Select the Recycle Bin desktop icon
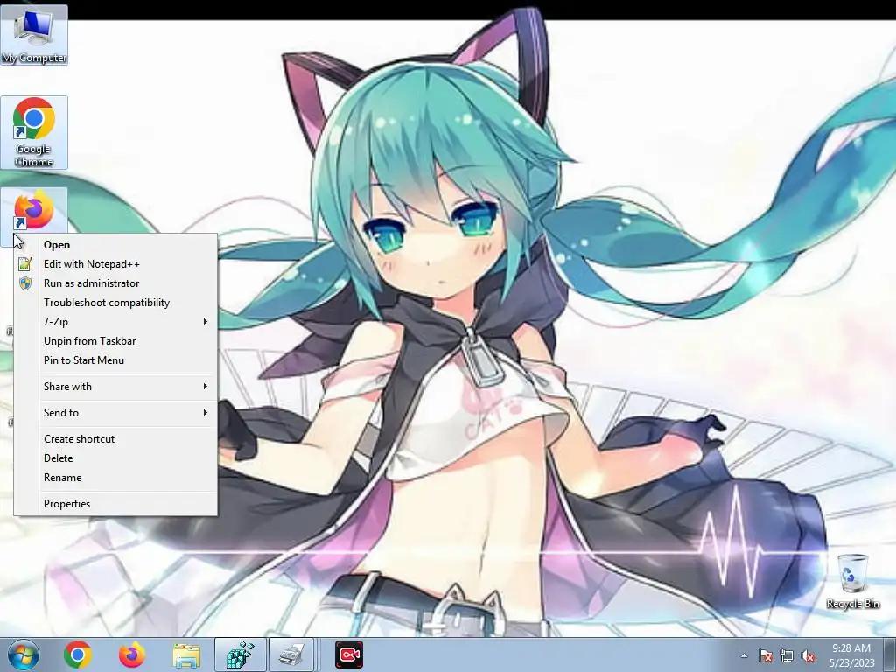This screenshot has width=896, height=672. tap(852, 581)
